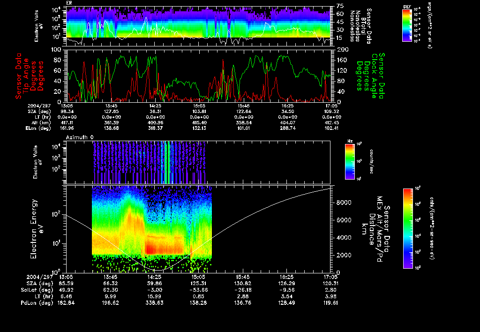
Task: Click the PdLon value '182.84'
Action: (66, 303)
